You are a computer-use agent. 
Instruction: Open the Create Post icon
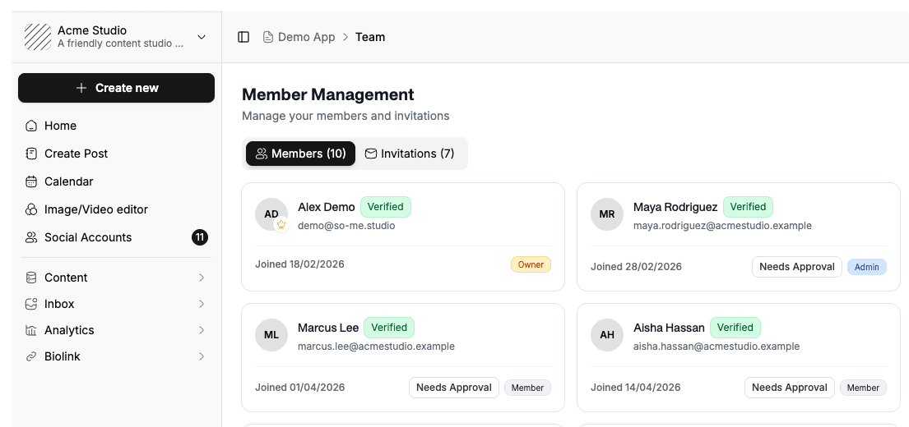click(31, 154)
